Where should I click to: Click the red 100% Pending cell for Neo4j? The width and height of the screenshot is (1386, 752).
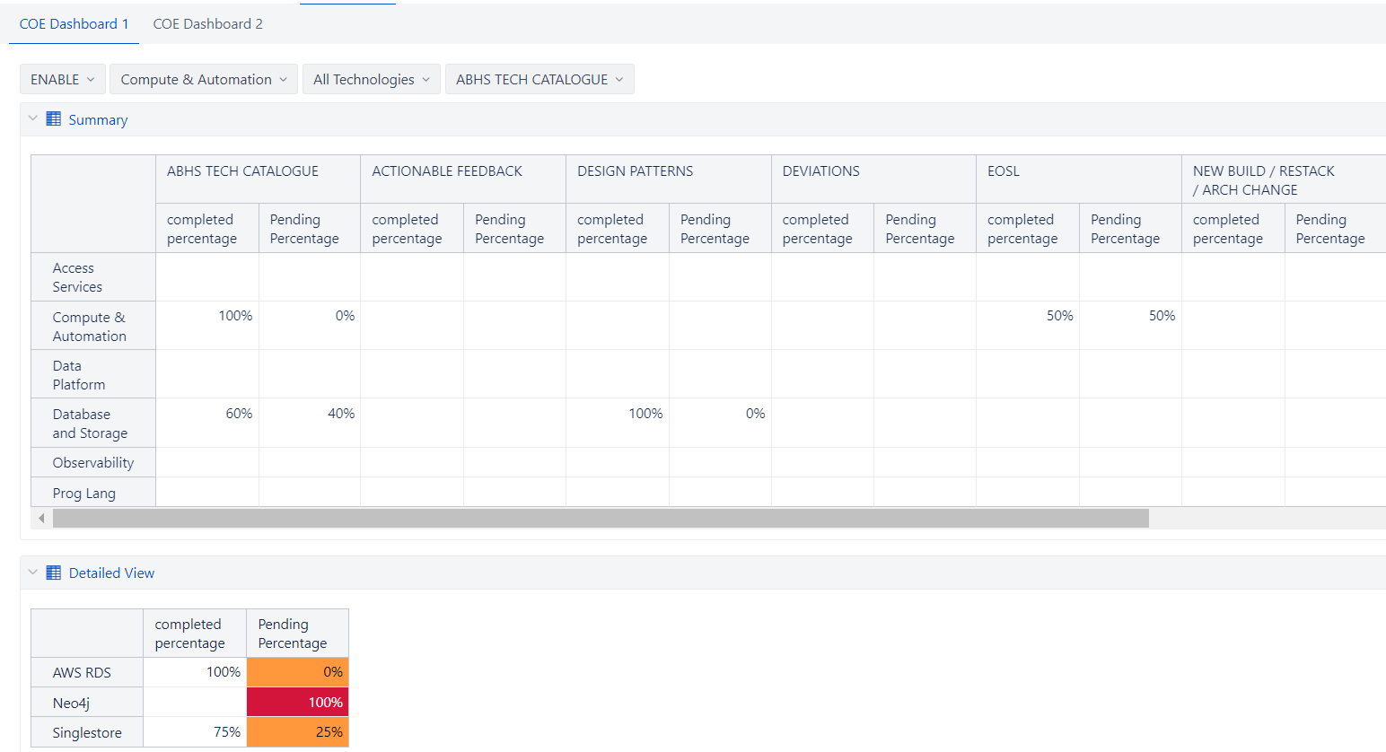pyautogui.click(x=297, y=702)
